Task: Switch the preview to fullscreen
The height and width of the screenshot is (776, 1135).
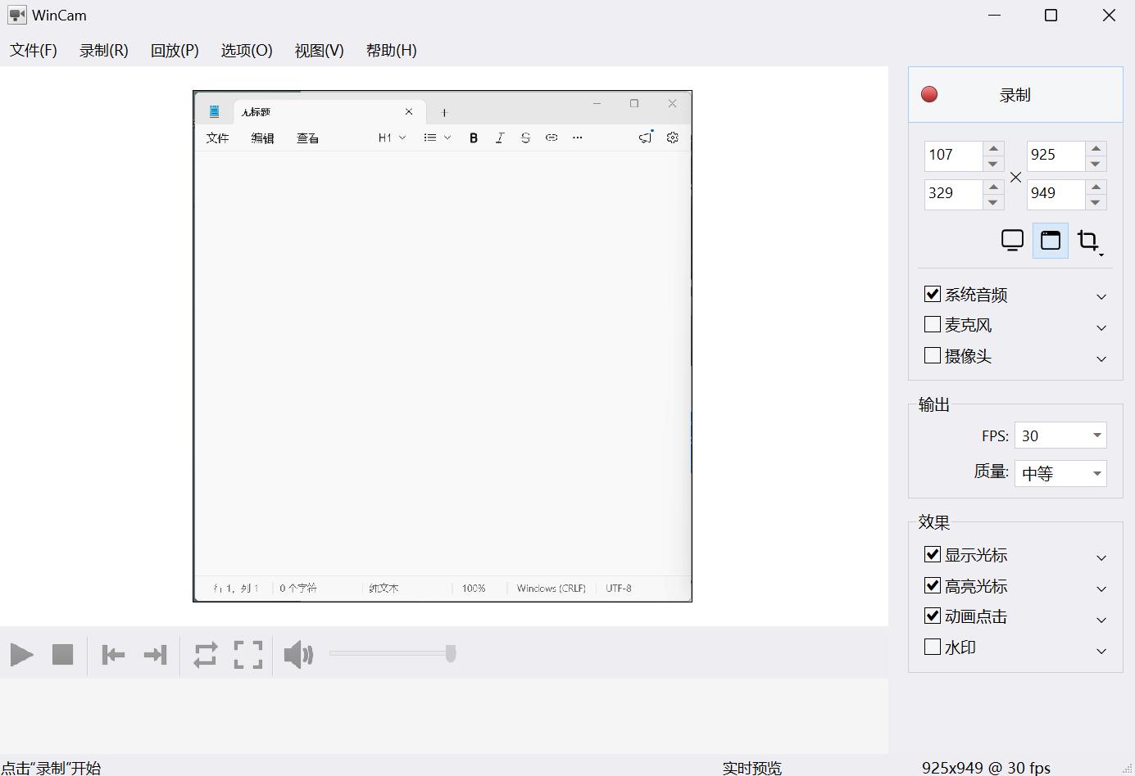Action: [x=248, y=655]
